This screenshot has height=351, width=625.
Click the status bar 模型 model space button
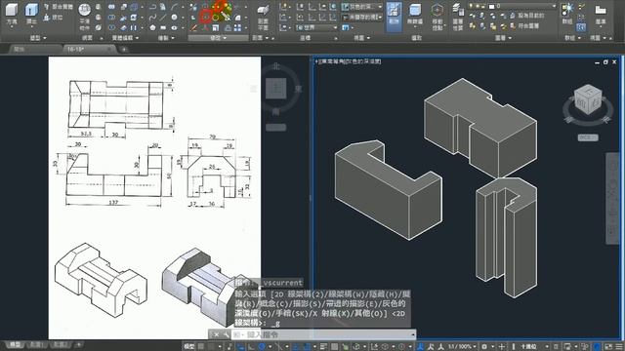click(188, 347)
